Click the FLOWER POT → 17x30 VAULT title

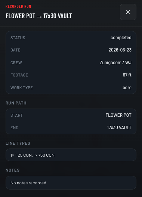(39, 16)
